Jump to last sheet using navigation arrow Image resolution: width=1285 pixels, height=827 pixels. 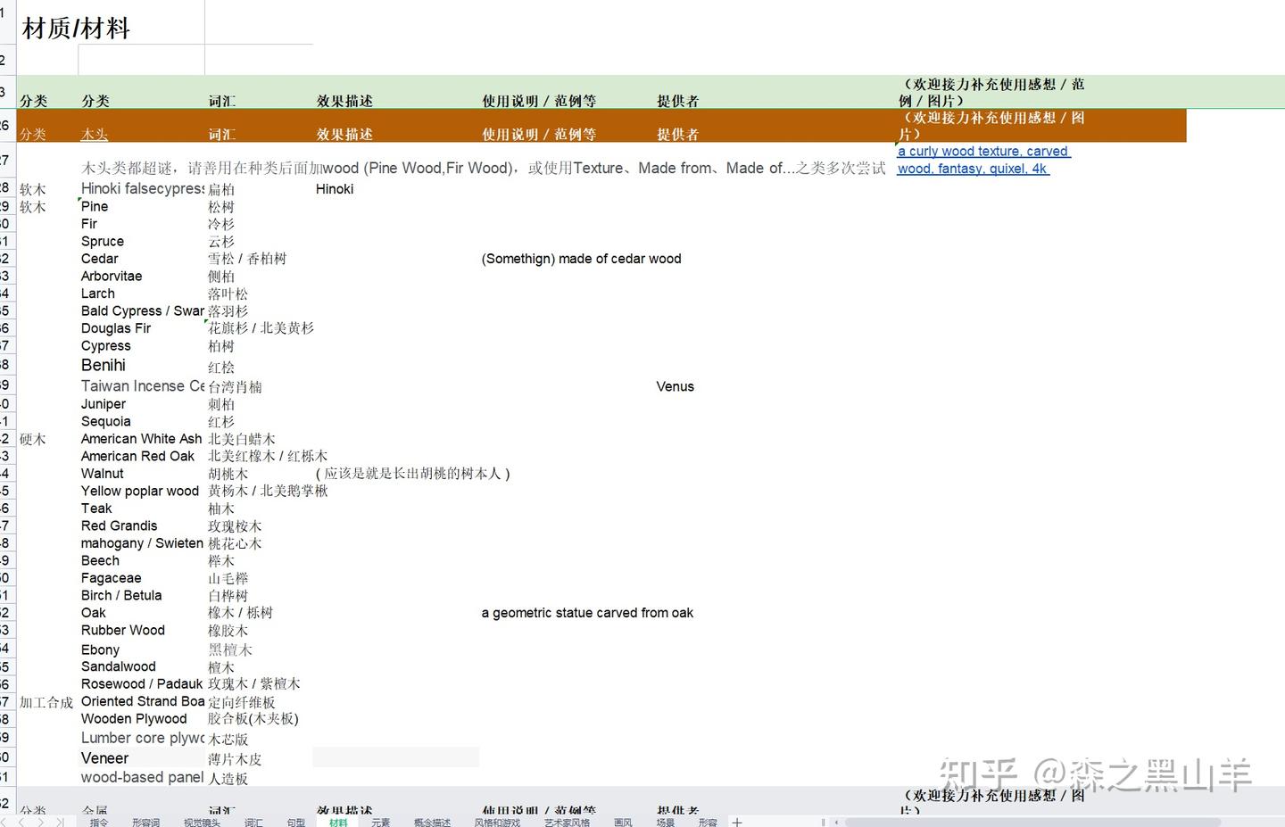(x=60, y=822)
